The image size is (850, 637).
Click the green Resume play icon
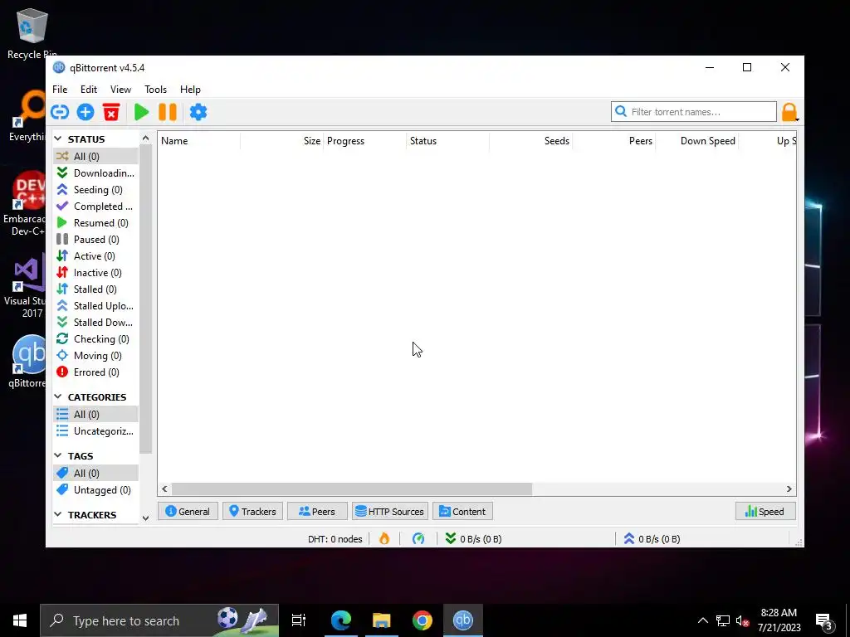pos(141,112)
